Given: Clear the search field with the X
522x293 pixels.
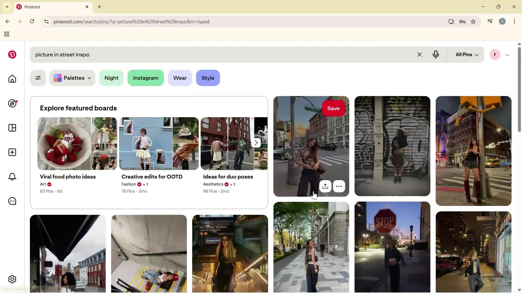Looking at the screenshot, I should (419, 55).
